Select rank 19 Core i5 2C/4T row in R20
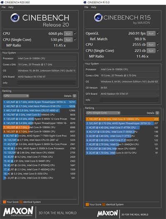This screenshot has width=166, height=219. coord(39,178)
